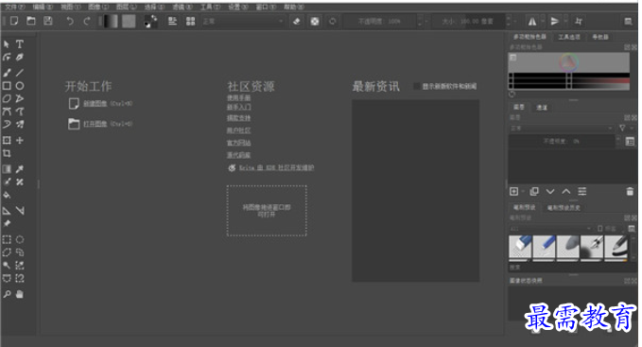
Task: Select the Fill bucket tool
Action: (x=7, y=195)
